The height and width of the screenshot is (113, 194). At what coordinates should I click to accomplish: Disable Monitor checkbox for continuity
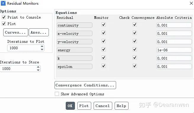click(x=104, y=25)
